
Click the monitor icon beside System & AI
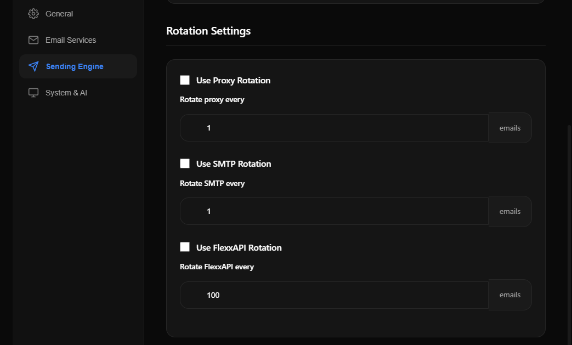pos(33,92)
